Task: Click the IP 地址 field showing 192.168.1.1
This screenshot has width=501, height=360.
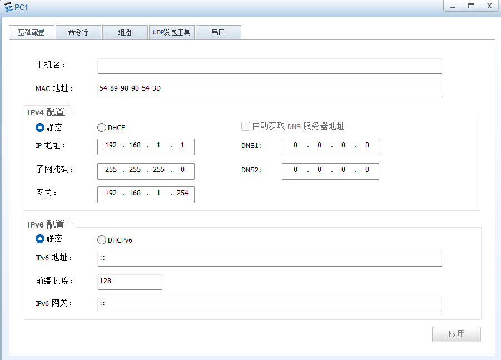Action: 146,146
